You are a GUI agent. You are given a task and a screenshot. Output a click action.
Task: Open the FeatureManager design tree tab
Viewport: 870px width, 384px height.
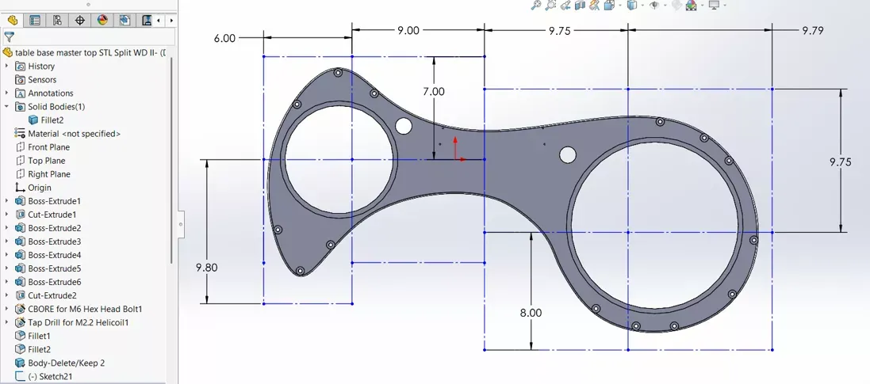click(x=12, y=21)
